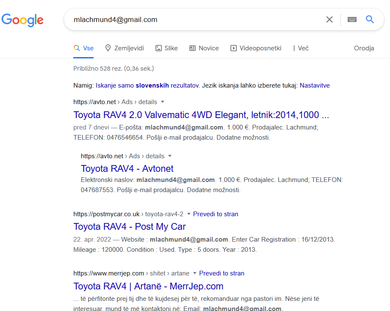Open Toyota RAV4 - Post My Car link
The width and height of the screenshot is (390, 311).
pos(130,226)
